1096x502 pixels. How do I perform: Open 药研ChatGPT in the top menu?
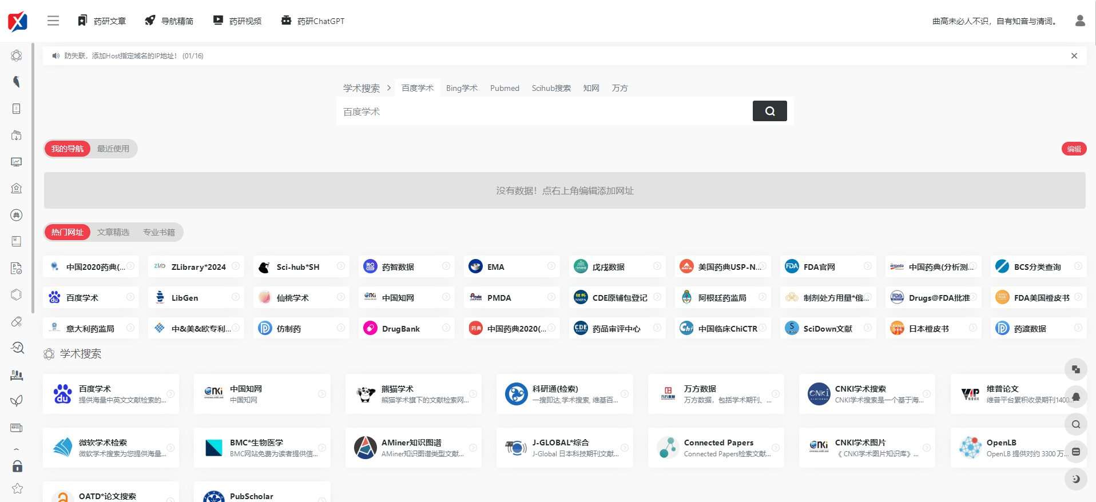point(313,21)
